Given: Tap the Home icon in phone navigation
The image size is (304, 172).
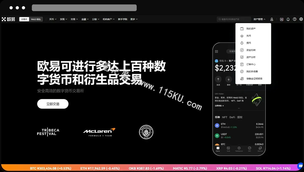Looking at the screenshot, I should [218, 149].
